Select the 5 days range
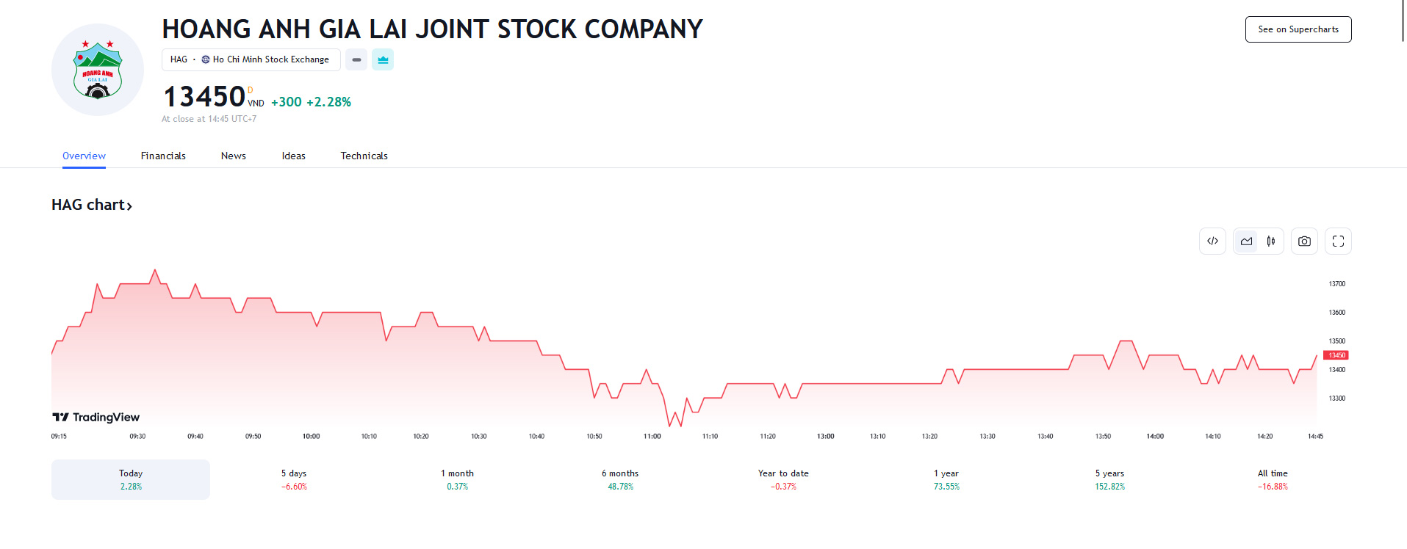The width and height of the screenshot is (1407, 549). point(294,479)
